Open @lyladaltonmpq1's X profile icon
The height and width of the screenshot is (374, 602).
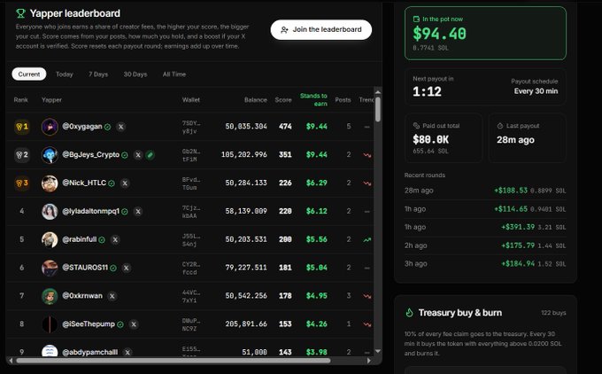point(138,212)
